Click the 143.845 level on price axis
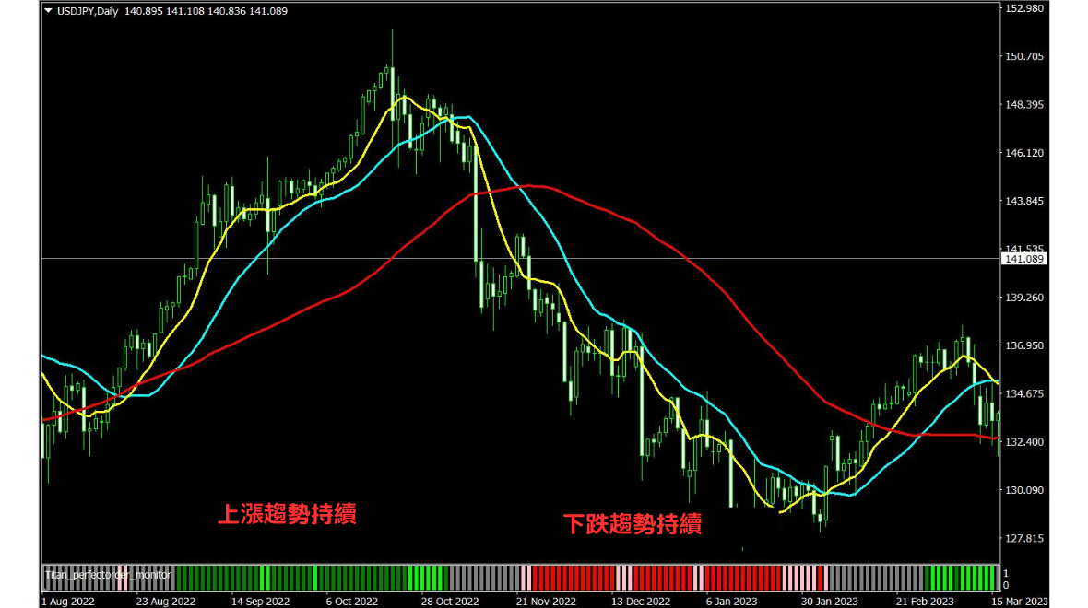 point(1024,201)
